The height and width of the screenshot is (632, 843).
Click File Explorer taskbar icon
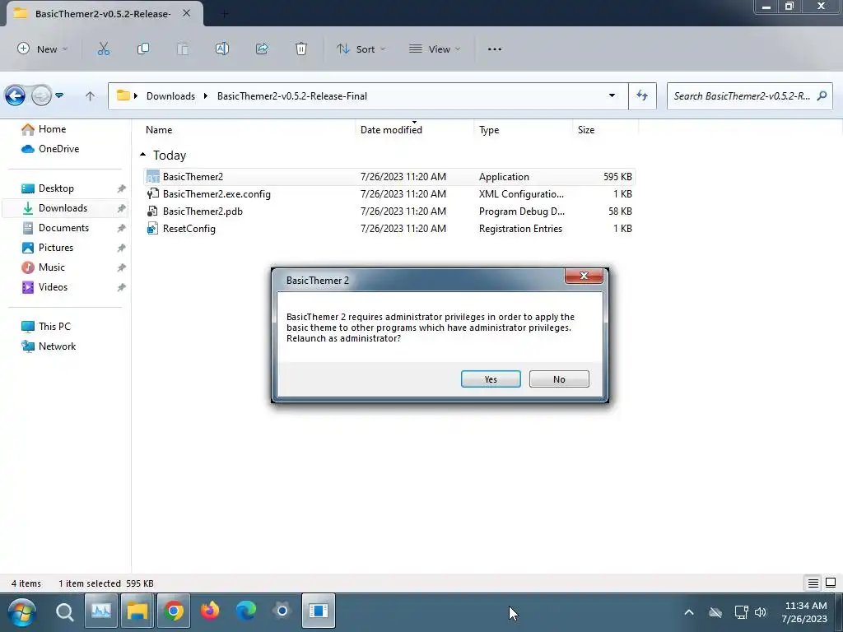pos(137,611)
